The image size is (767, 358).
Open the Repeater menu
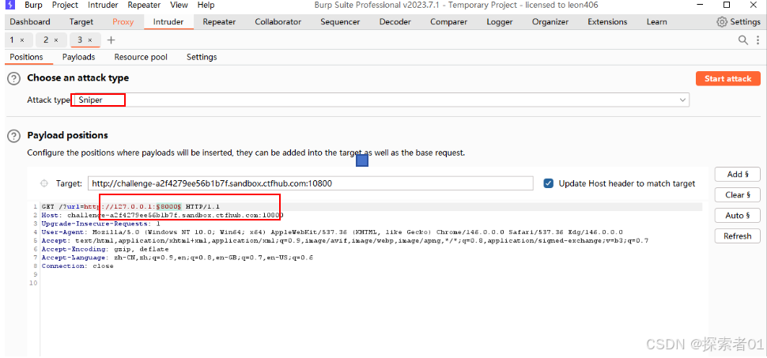click(x=144, y=5)
